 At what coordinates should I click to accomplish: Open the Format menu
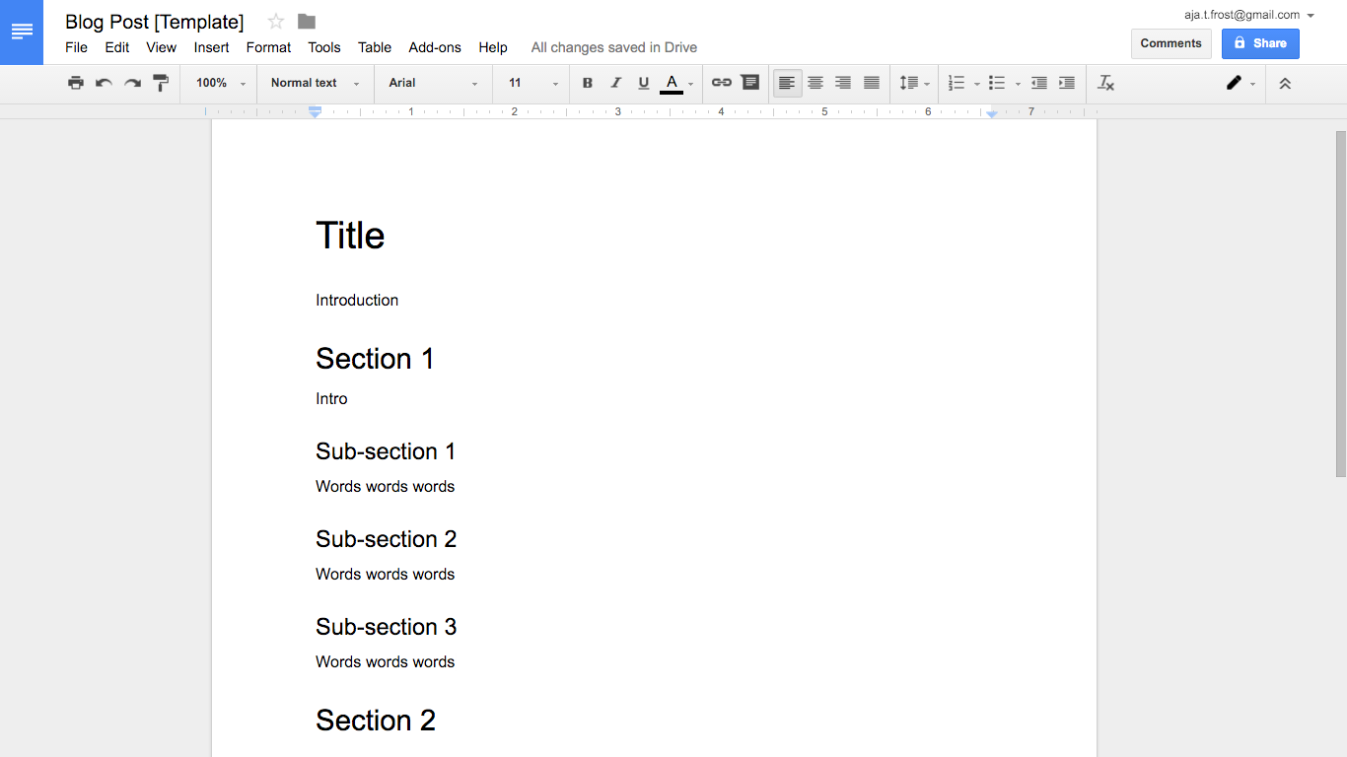coord(268,47)
